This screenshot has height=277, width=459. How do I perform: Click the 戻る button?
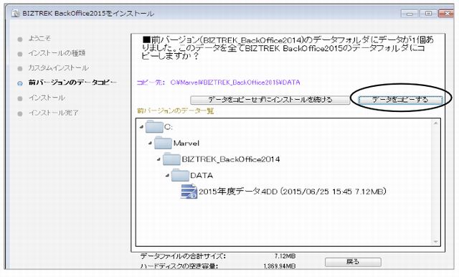point(353,262)
